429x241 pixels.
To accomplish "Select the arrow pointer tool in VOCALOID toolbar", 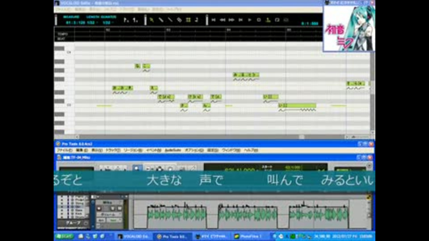I will (151, 20).
